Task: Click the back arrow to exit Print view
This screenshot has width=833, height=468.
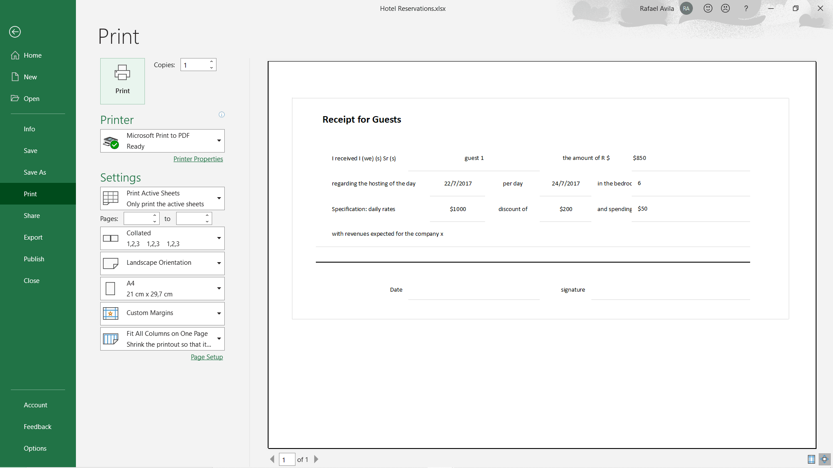Action: coord(15,32)
